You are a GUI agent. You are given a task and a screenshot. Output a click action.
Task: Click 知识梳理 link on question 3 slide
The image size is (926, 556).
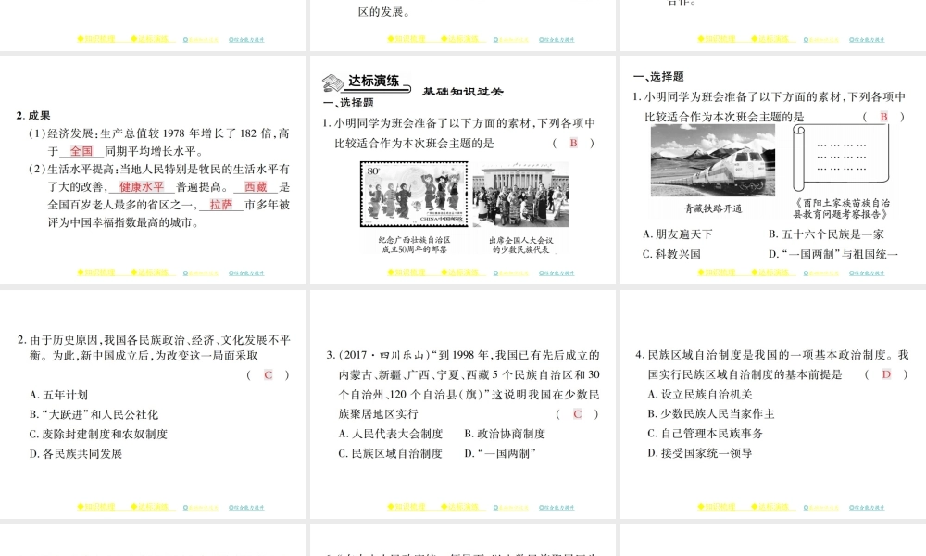pyautogui.click(x=407, y=507)
